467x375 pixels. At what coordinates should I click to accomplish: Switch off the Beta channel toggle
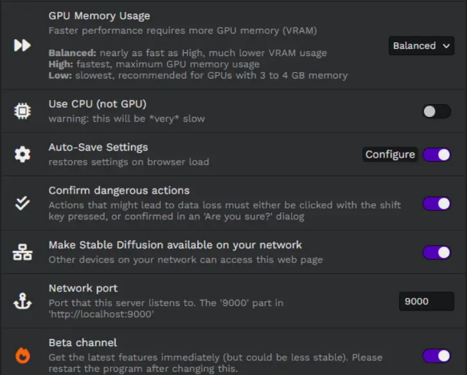point(437,356)
